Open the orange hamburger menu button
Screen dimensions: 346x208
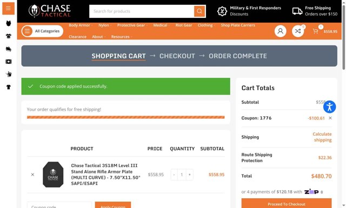pos(9,9)
